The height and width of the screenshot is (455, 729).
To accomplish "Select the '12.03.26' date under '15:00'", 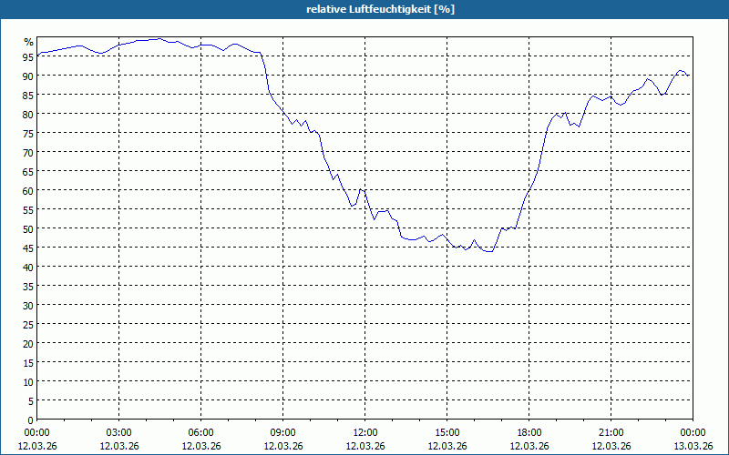I will [447, 446].
